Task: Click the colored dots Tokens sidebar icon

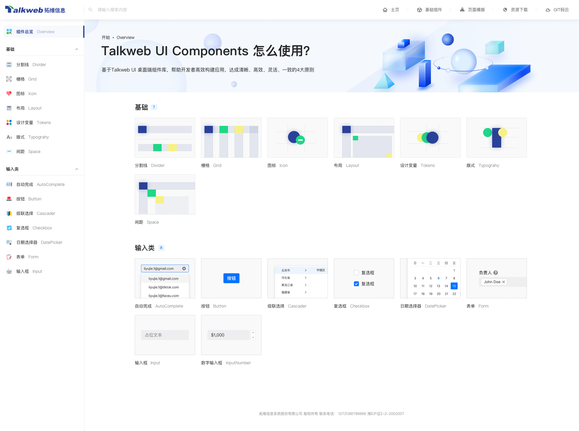Action: [9, 123]
